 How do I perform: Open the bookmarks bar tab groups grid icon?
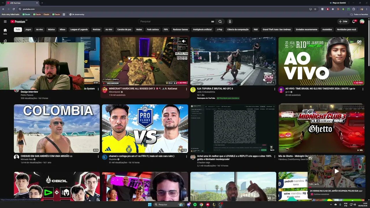64,14
